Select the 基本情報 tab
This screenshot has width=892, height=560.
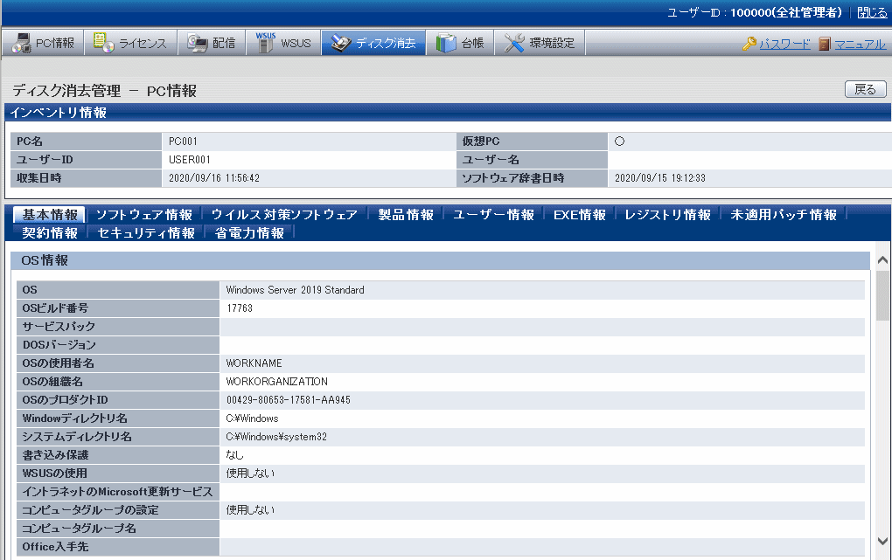pyautogui.click(x=50, y=215)
